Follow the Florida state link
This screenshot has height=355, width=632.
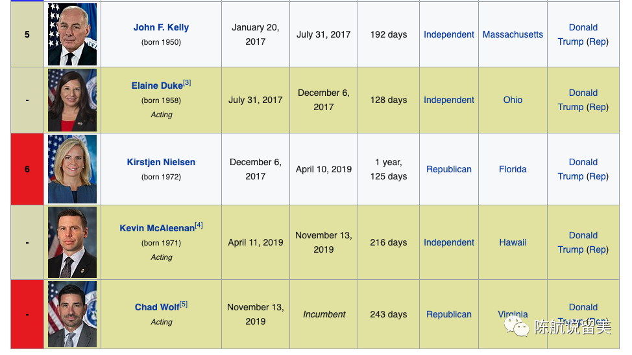(x=513, y=169)
